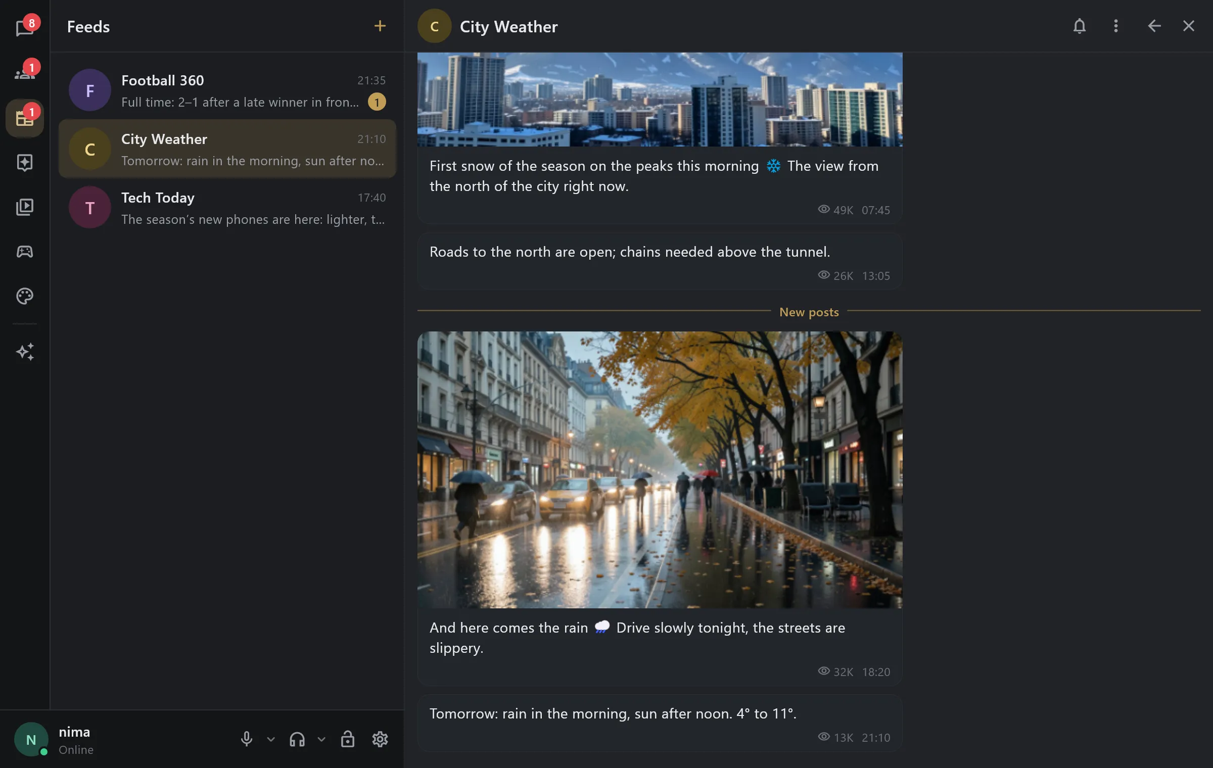Viewport: 1213px width, 768px height.
Task: Expand the headphones options chevron
Action: click(x=321, y=739)
